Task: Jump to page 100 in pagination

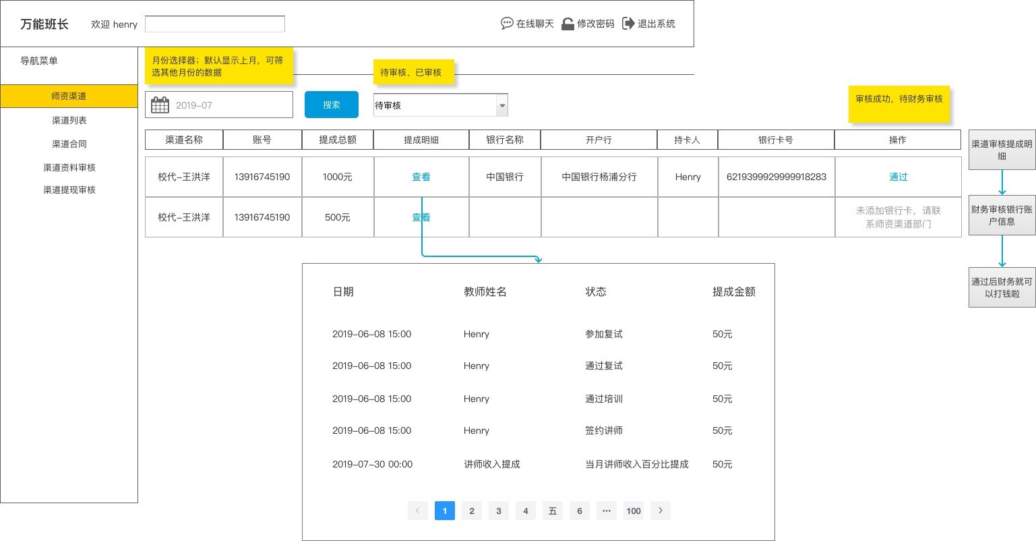Action: 633,511
